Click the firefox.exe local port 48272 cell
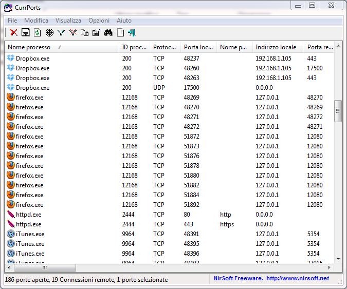The height and width of the screenshot is (289, 347). pyautogui.click(x=191, y=126)
